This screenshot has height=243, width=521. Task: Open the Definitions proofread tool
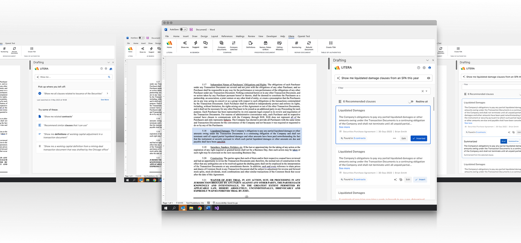(251, 44)
